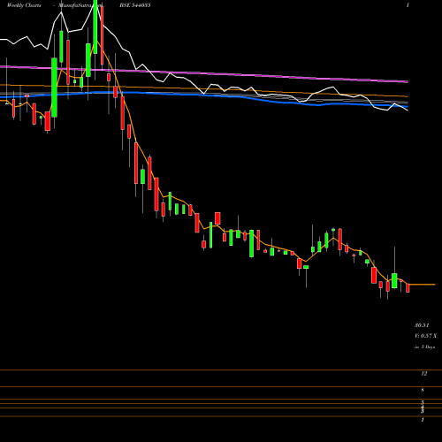The width and height of the screenshot is (442, 442).
Task: Click the "12" volume scale label
Action: (x=423, y=374)
